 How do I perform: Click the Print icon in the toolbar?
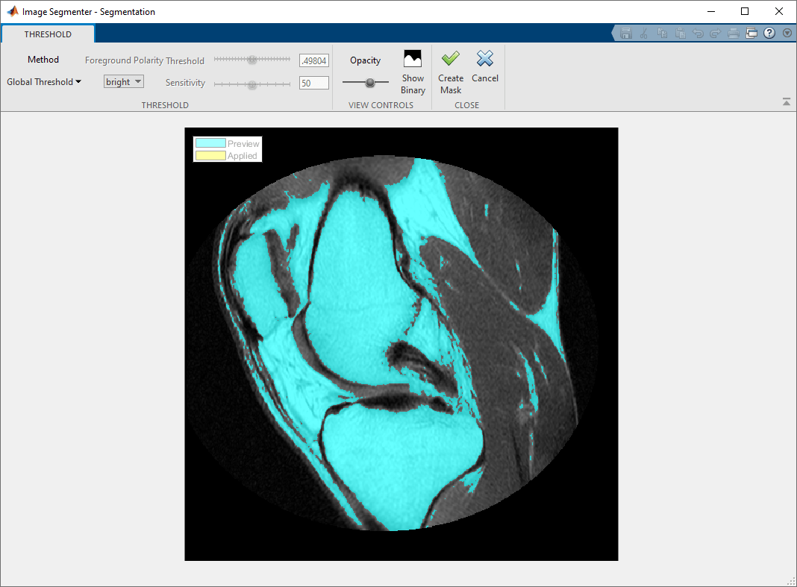coord(734,34)
